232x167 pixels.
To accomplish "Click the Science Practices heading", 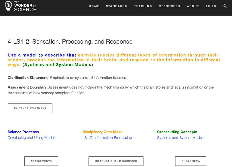I will pos(23,132).
